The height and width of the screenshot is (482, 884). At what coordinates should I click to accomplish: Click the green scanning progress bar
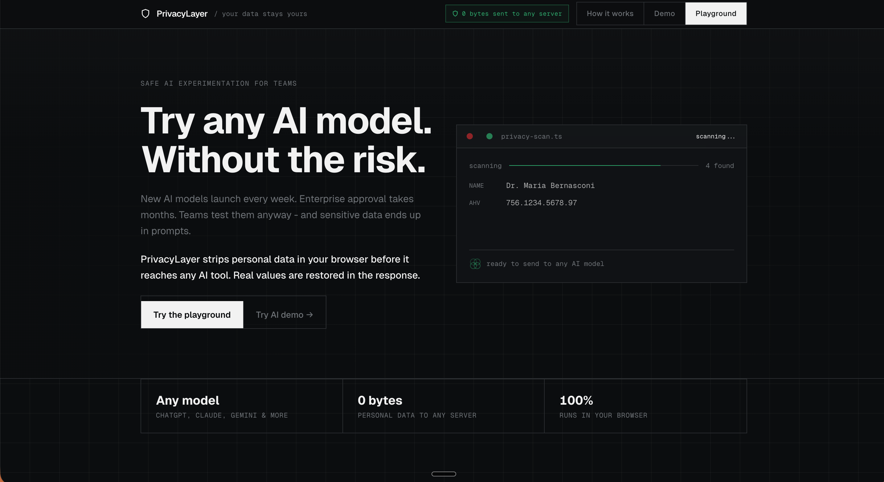click(585, 165)
